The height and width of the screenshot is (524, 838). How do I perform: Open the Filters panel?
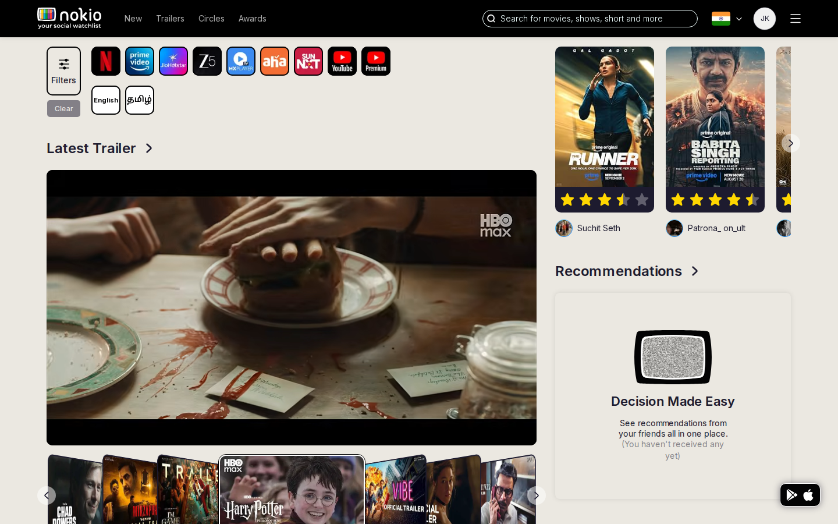64,71
